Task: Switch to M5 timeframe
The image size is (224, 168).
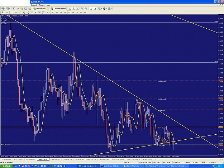Action: 57,12
